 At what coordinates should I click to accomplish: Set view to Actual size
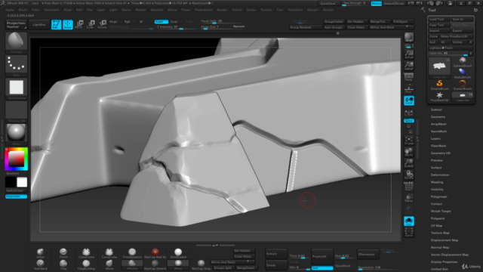click(x=409, y=54)
